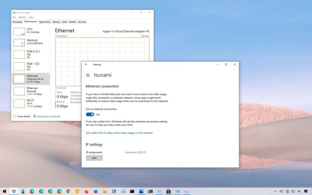Screen dimensions: 312x195
Task: Click the OneDrive cloud tray icon
Action: 281,192
